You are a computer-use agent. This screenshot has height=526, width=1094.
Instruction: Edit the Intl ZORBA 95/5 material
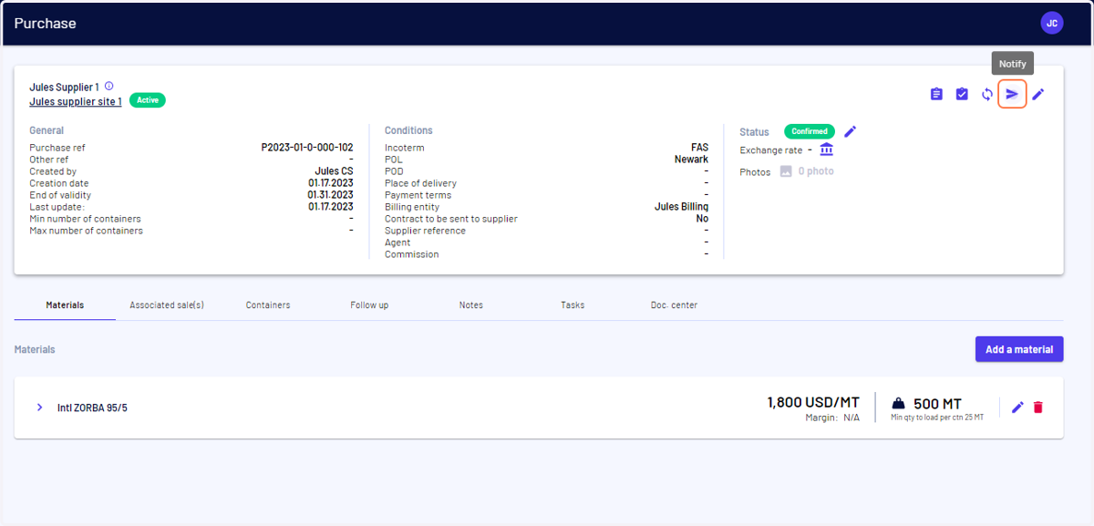(1018, 407)
